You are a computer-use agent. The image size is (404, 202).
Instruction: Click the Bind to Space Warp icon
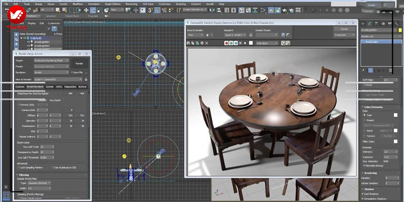coord(36,10)
